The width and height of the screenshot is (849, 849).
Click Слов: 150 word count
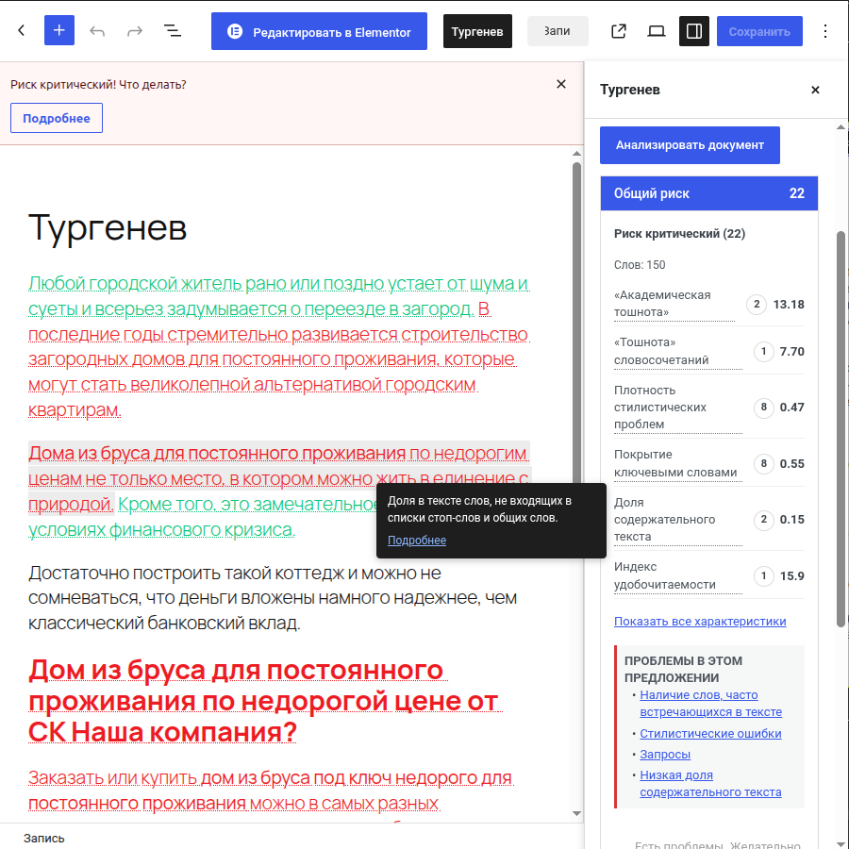pos(640,265)
